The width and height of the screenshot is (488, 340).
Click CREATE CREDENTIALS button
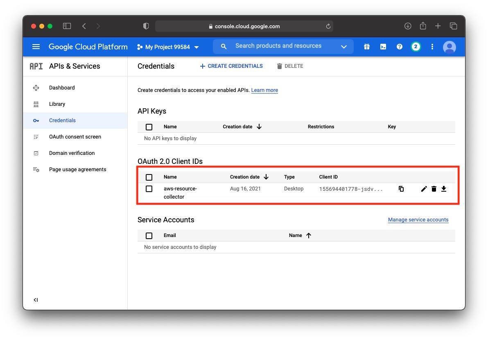tap(231, 66)
